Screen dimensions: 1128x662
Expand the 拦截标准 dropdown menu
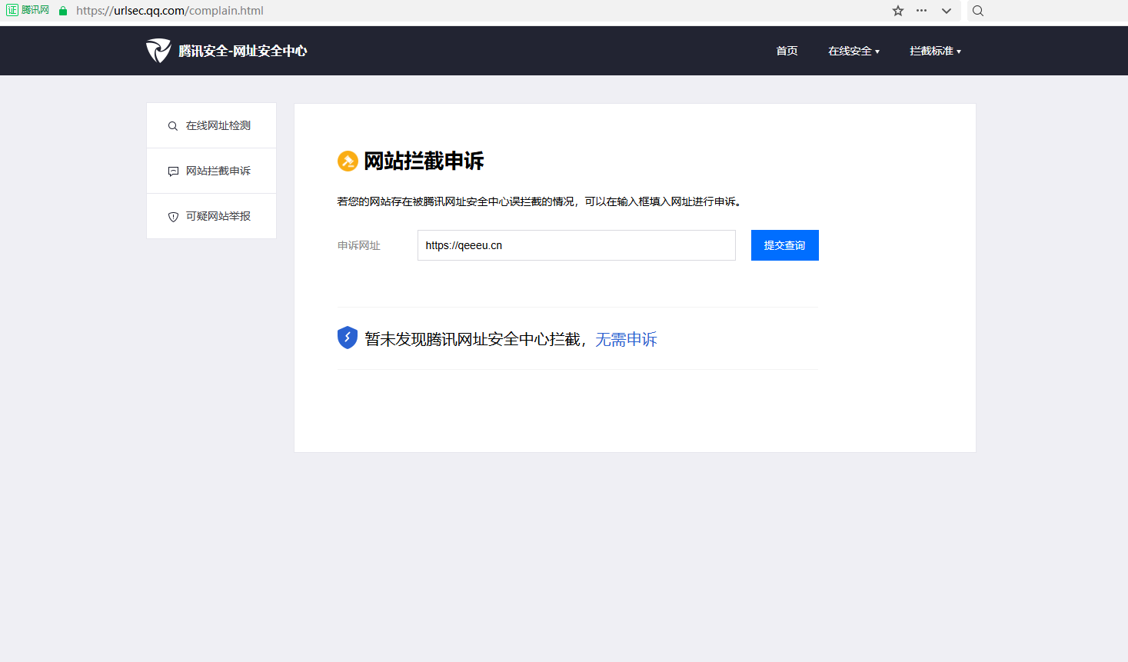935,51
